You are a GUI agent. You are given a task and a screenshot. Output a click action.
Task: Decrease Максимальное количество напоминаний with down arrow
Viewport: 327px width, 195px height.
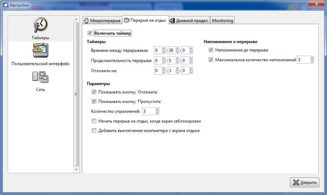pyautogui.click(x=312, y=62)
